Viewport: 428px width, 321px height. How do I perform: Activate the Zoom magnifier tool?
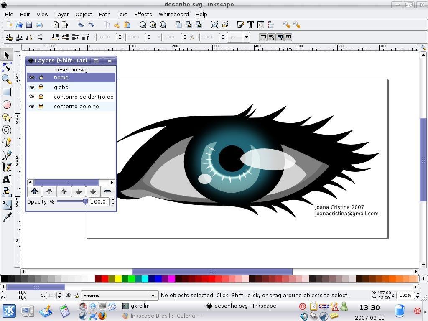click(7, 79)
